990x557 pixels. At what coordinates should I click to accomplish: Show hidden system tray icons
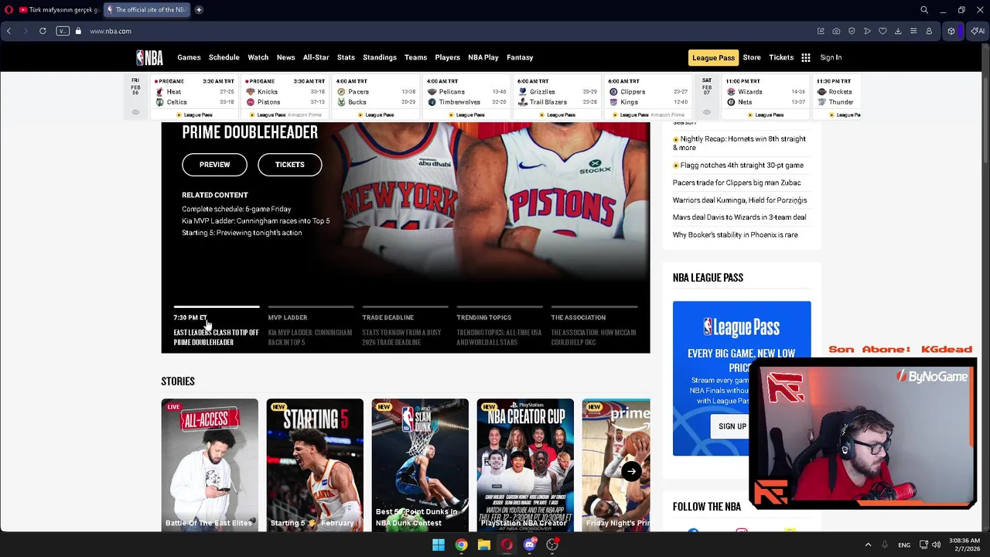tap(868, 545)
